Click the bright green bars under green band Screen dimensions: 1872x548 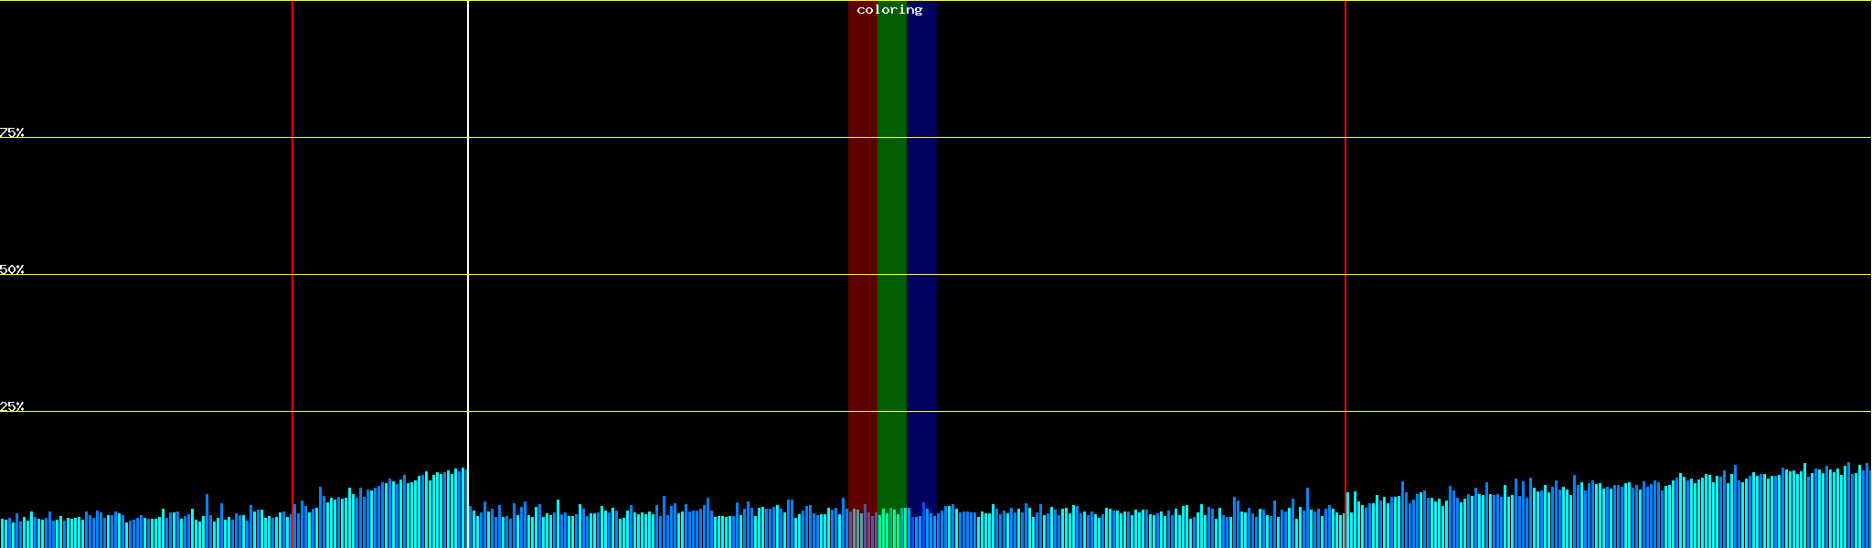(x=891, y=530)
